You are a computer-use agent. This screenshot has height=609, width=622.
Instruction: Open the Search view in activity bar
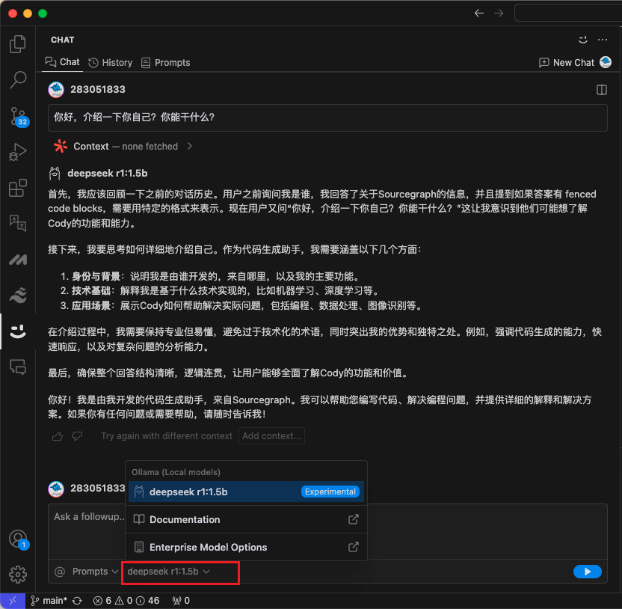click(x=17, y=80)
